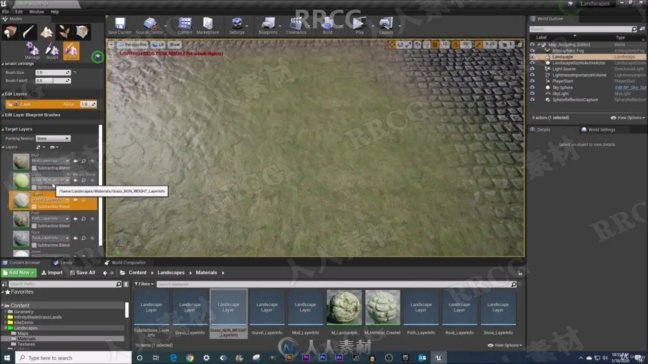Hide the PlayerStart actor
This screenshot has height=364, width=648.
532,81
